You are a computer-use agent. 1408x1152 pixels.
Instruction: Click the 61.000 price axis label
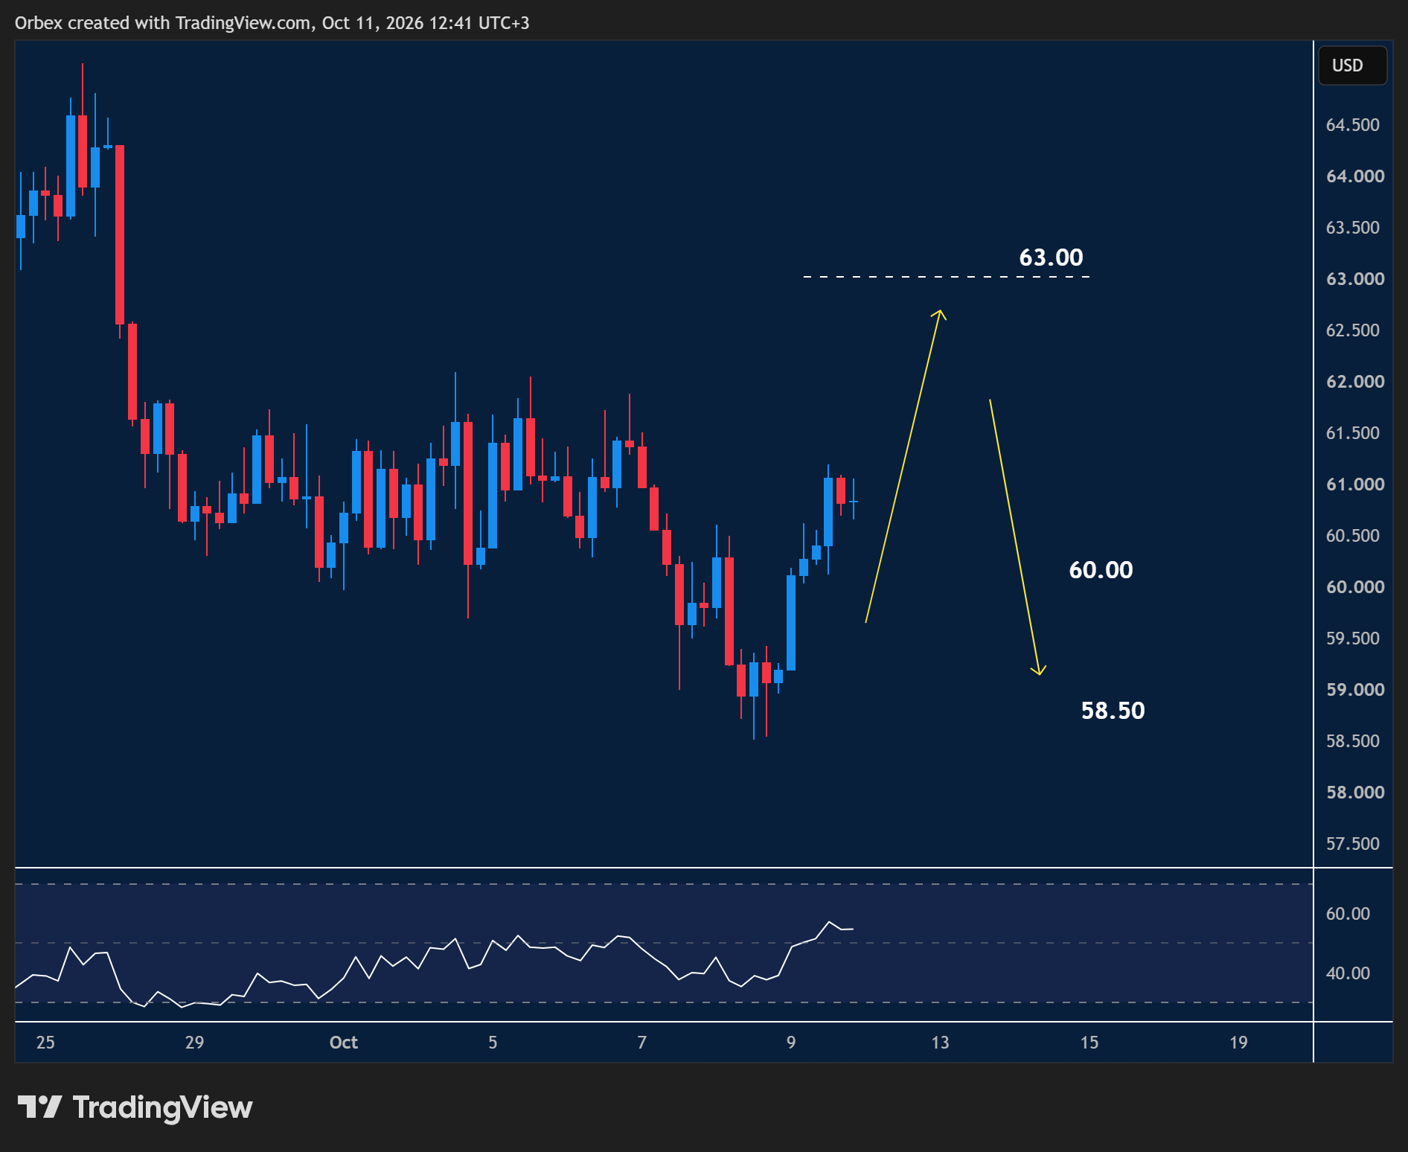point(1355,484)
